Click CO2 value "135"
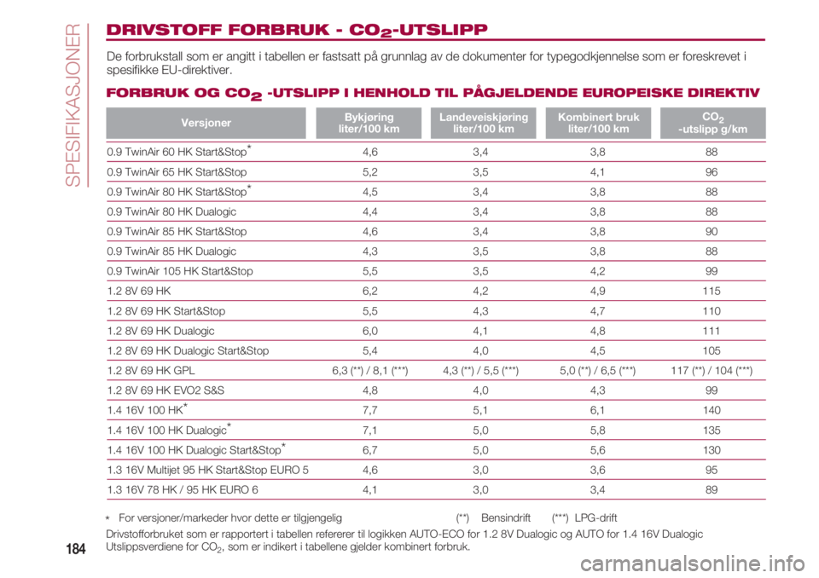The width and height of the screenshot is (819, 578). 712,431
